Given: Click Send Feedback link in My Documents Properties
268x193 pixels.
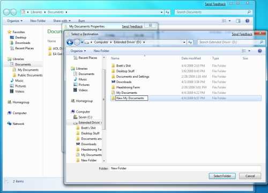Looking at the screenshot, I should [132, 27].
